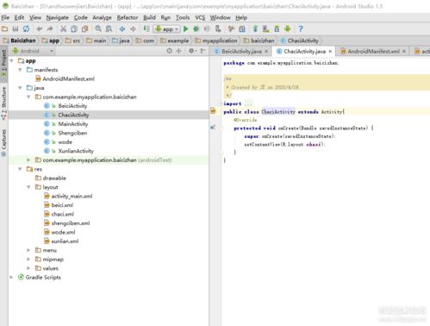Collapse the java folder

pos(20,88)
